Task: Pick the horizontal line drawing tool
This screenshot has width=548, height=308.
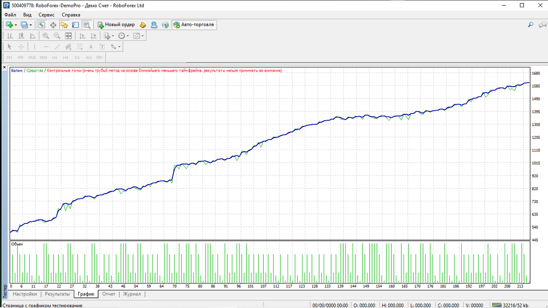Action: pyautogui.click(x=46, y=47)
